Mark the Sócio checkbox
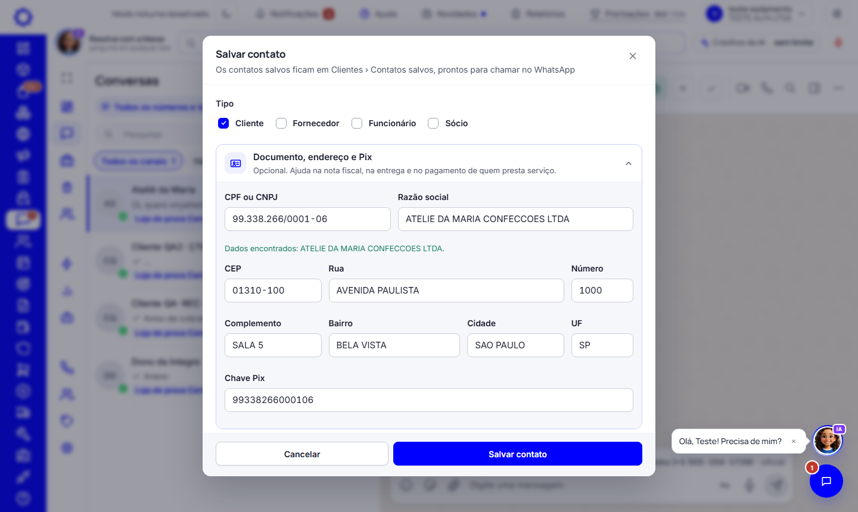The height and width of the screenshot is (512, 858). [x=433, y=123]
